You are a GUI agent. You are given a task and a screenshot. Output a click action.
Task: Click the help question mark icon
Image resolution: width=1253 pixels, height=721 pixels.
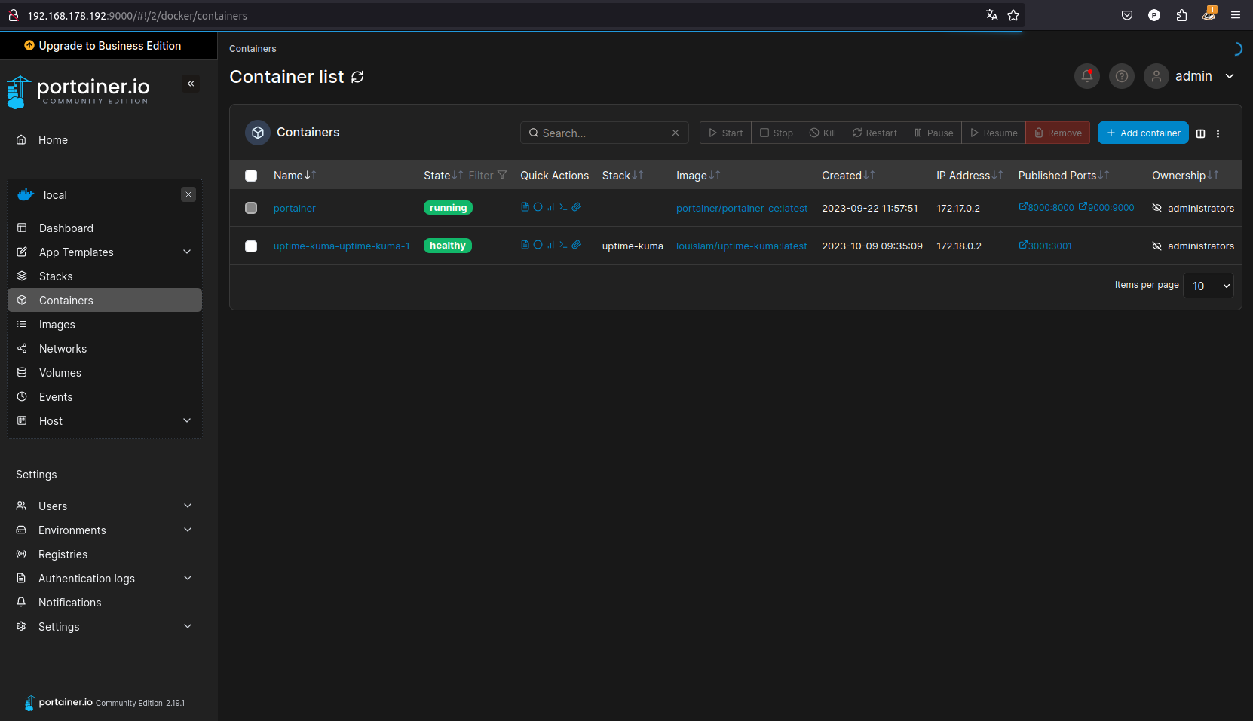(1121, 76)
